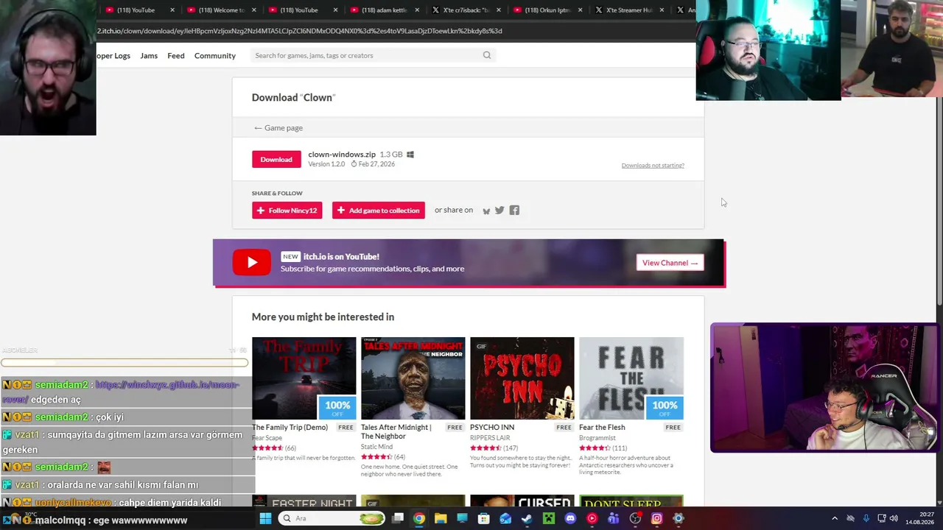Share the game on Bluesky
The height and width of the screenshot is (530, 943).
click(486, 211)
